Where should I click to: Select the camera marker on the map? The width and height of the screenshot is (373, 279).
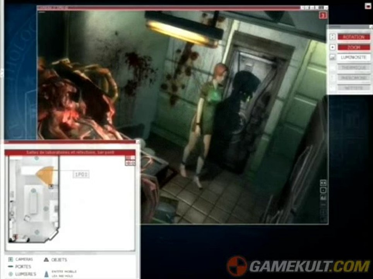pyautogui.click(x=51, y=186)
